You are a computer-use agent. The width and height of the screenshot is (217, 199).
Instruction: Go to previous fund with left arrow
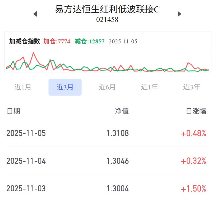[x=35, y=14]
